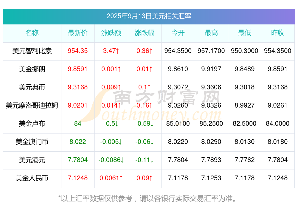Click change percent -0.06↓

145,142
